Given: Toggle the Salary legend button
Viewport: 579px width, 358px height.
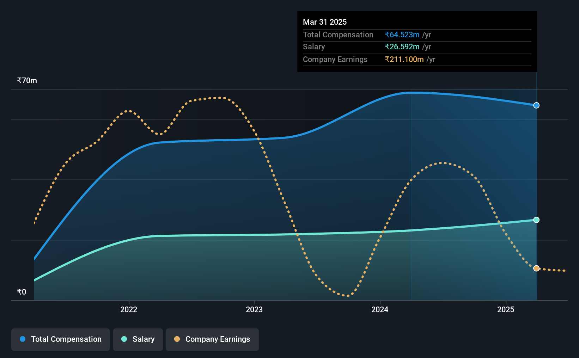Looking at the screenshot, I should tap(138, 339).
